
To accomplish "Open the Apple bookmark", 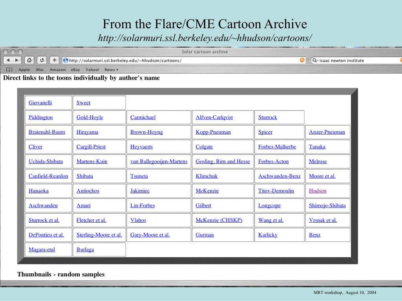I will (x=24, y=70).
